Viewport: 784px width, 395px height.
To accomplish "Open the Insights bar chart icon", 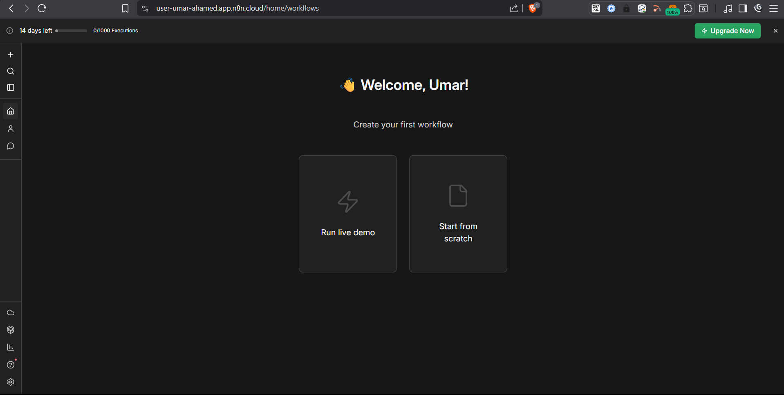I will coord(11,347).
